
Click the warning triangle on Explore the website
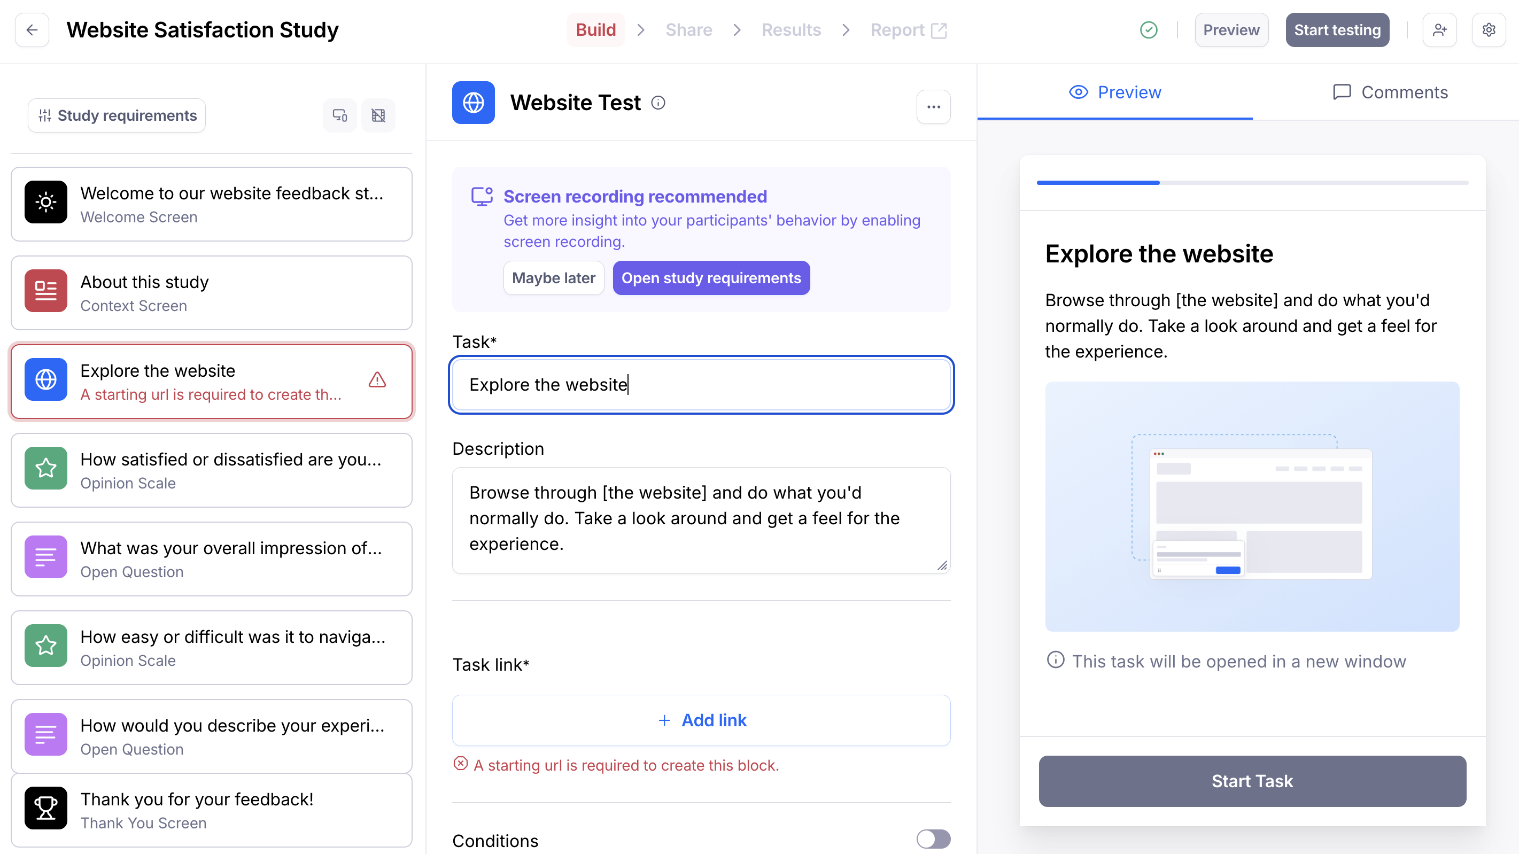pyautogui.click(x=377, y=380)
